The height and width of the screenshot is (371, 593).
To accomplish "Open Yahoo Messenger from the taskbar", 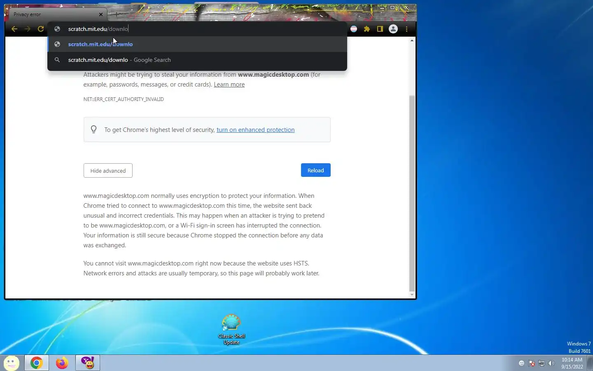I will click(87, 363).
